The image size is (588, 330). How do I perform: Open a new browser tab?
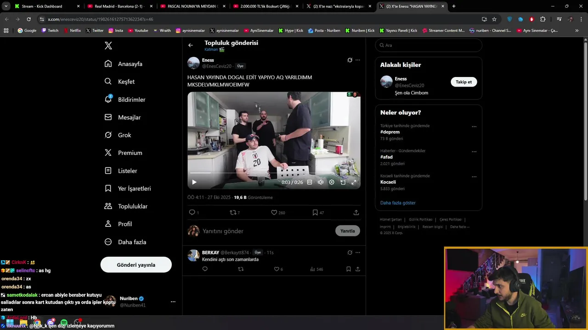pyautogui.click(x=454, y=6)
